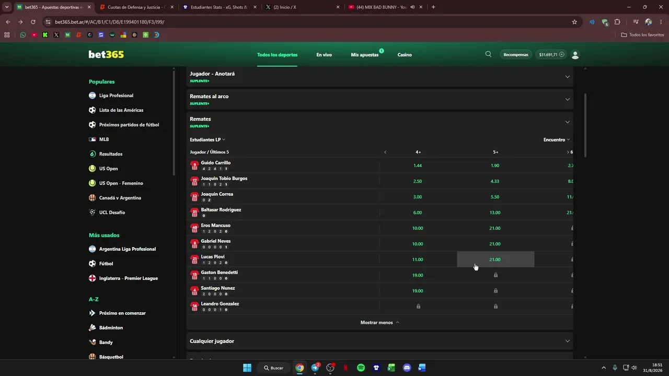This screenshot has height=376, width=669.
Task: Switch to Estudiantes Stats browser tab
Action: point(217,7)
